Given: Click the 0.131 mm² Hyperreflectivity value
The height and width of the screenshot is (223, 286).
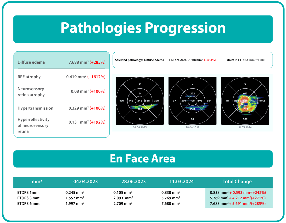Looking at the screenshot, I should click(79, 122).
